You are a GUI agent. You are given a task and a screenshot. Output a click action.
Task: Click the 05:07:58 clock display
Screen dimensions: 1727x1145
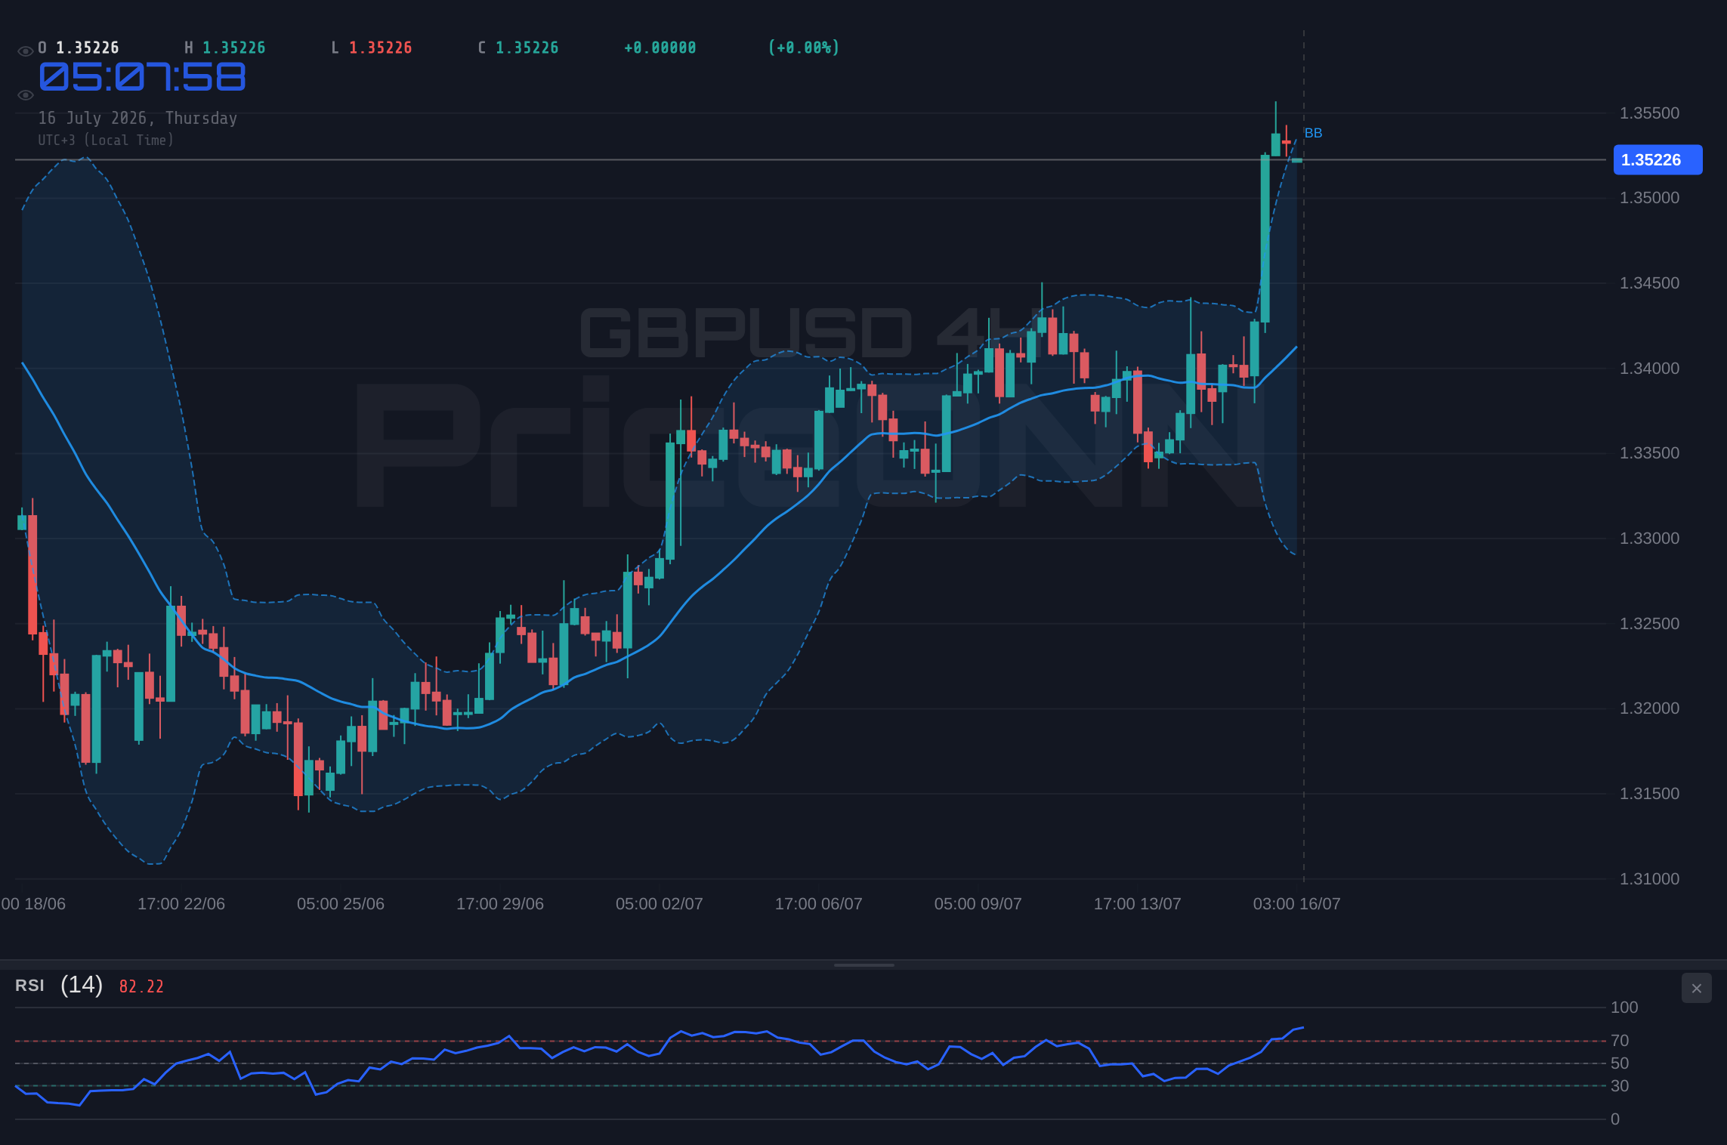click(142, 77)
